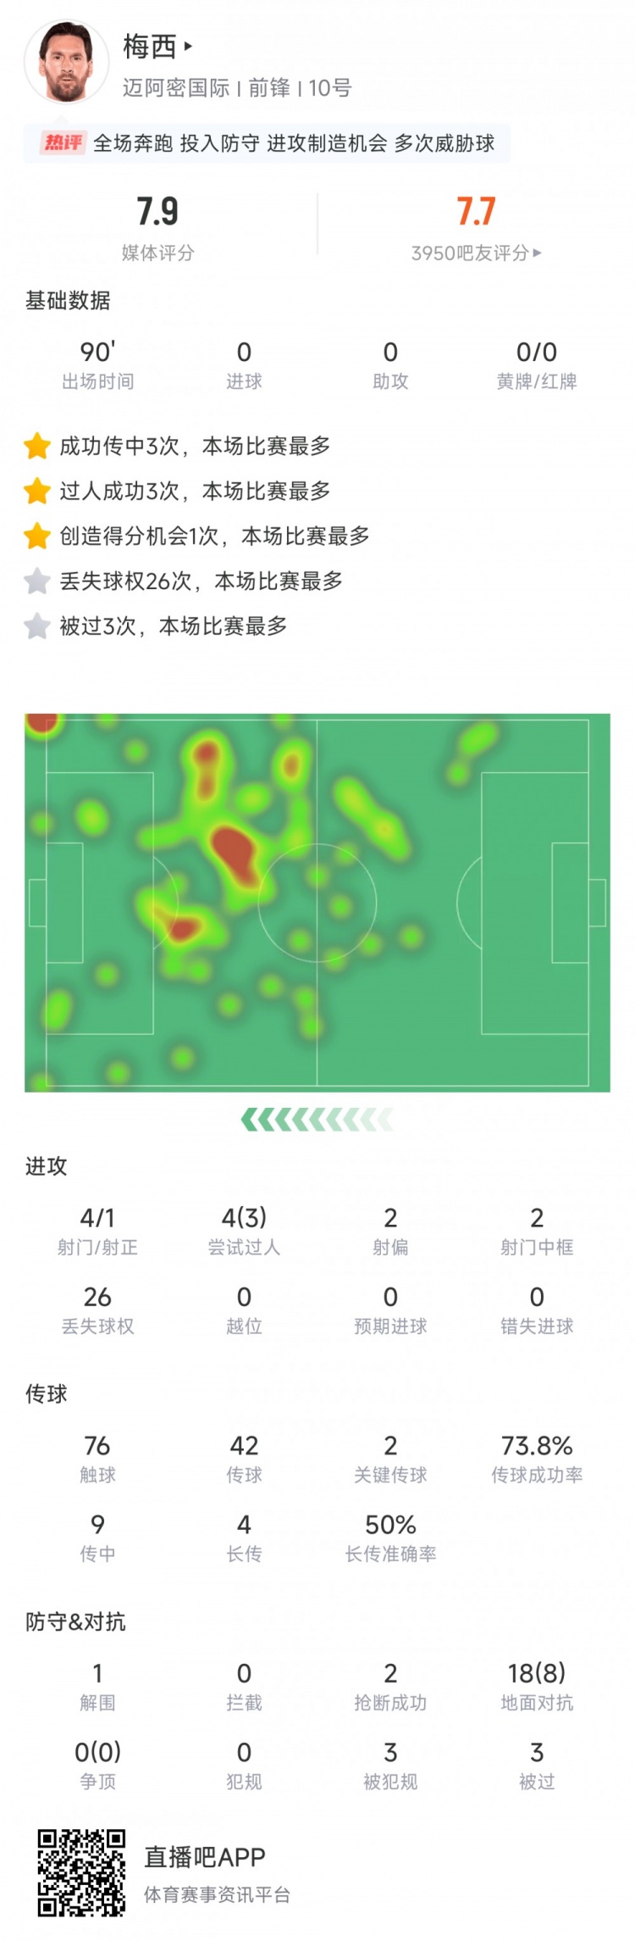
Task: Click the gold star beside 过人成功3次
Action: coord(37,491)
